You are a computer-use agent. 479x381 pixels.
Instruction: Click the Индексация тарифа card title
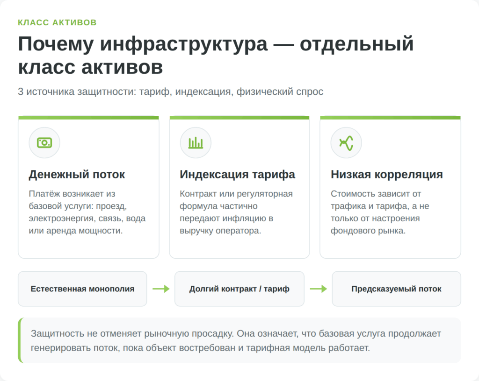click(237, 174)
